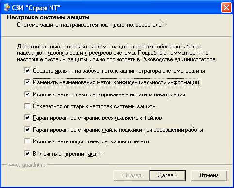Uncheck Изменить наименования меток конфиденциальности
This screenshot has width=234, height=188.
[27, 82]
